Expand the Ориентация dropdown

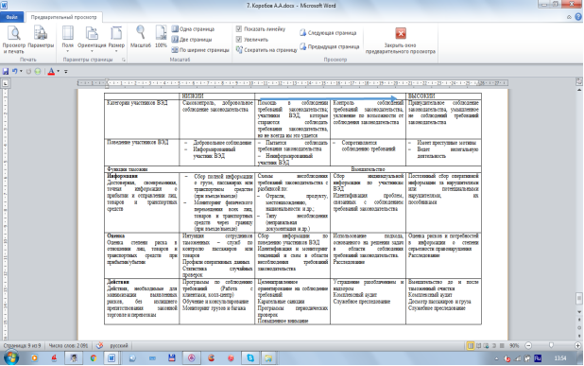coord(92,40)
